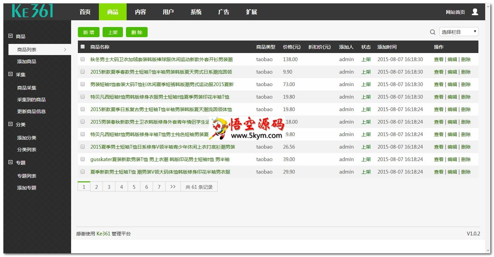Viewport: 494px width, 257px height.
Task: Go to page 7
Action: point(159,187)
